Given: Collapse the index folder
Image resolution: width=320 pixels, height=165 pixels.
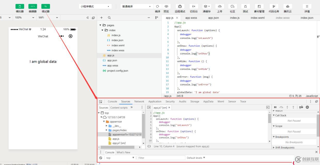Looking at the screenshot, I should pos(103,30).
